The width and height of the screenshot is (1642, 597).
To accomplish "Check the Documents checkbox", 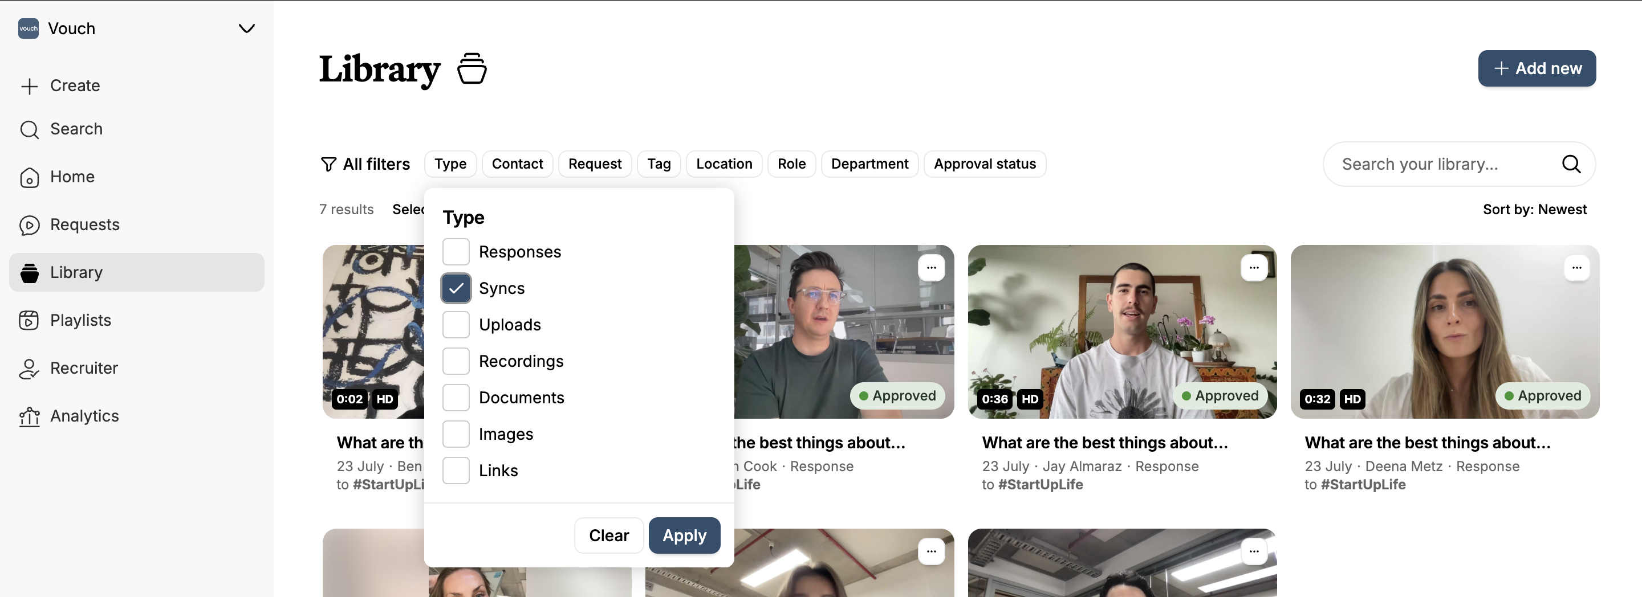I will click(456, 398).
